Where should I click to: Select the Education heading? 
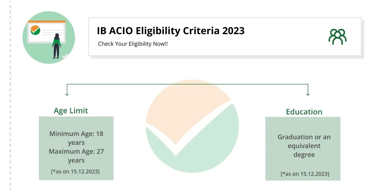click(304, 112)
